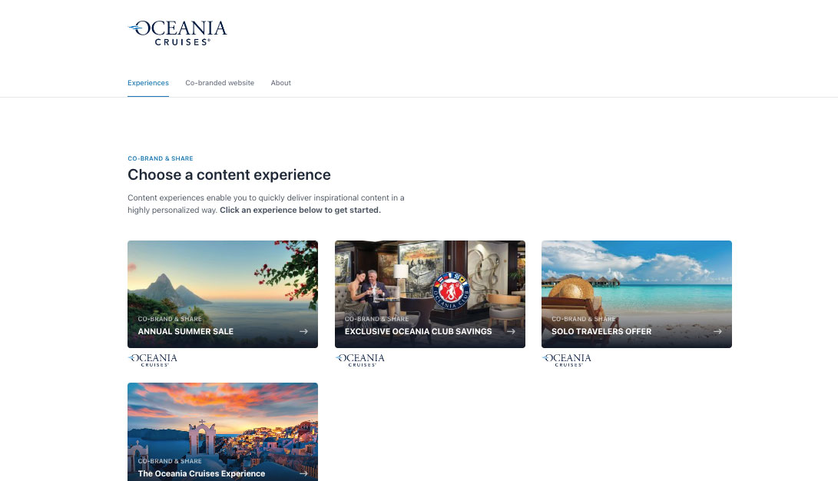
Task: Click the Co-Brand & Share section label
Action: (161, 159)
